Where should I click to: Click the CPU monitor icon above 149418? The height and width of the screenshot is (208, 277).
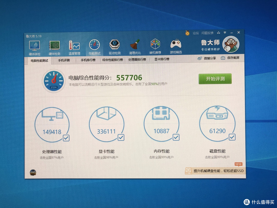52,116
